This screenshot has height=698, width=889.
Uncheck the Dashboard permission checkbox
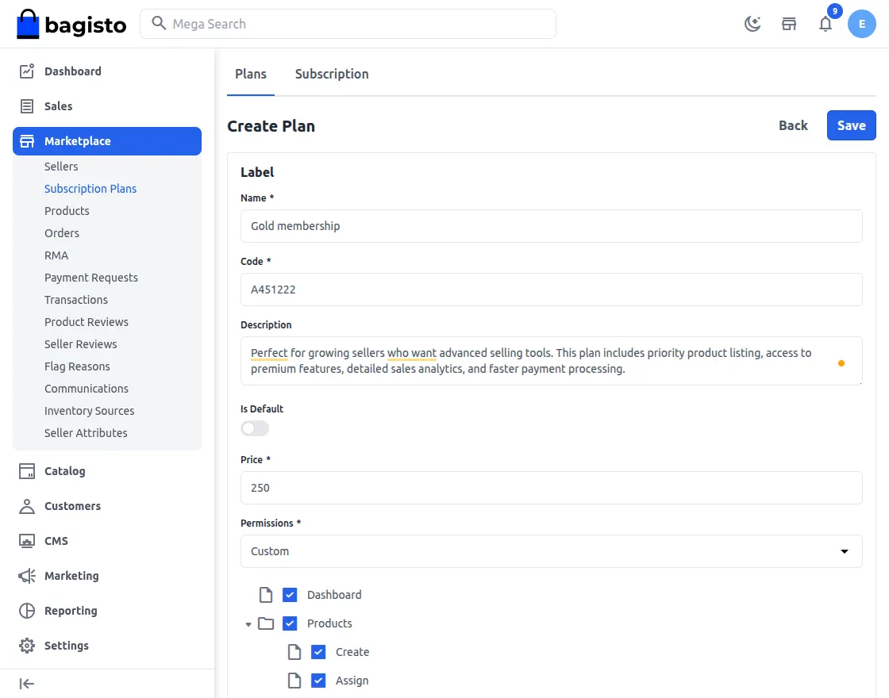click(290, 595)
